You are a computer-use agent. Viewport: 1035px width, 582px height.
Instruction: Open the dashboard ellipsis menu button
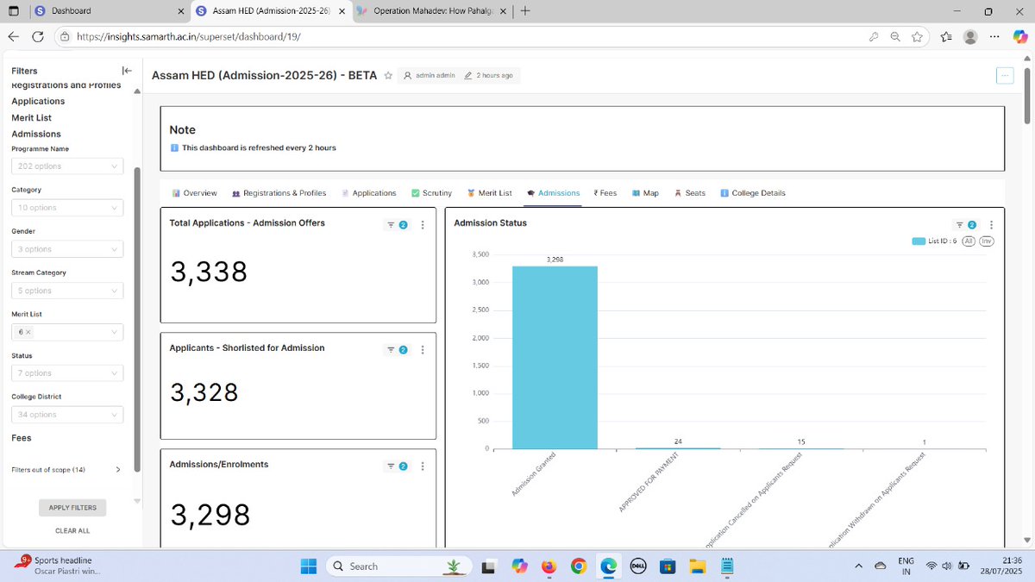coord(1005,75)
